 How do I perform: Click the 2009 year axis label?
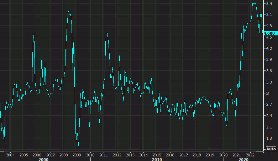pyautogui.click(x=77, y=155)
